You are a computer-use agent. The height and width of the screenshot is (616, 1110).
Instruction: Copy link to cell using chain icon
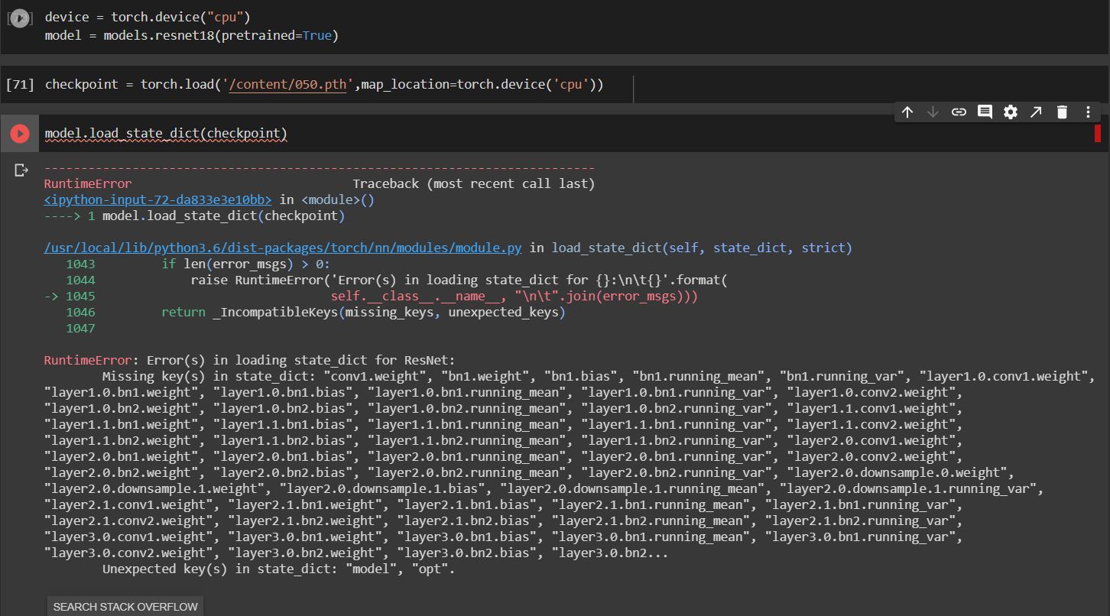click(959, 112)
